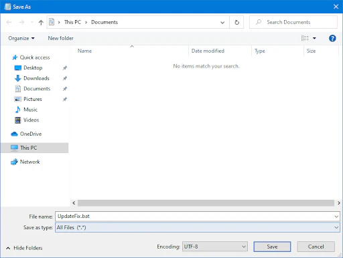Viewport: 343px width, 258px height.
Task: Expand the File name dropdown arrow
Action: [x=336, y=217]
